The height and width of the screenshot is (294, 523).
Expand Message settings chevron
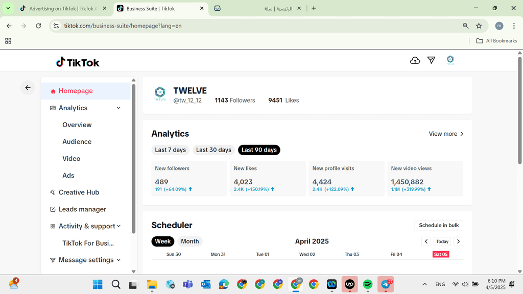coord(118,260)
